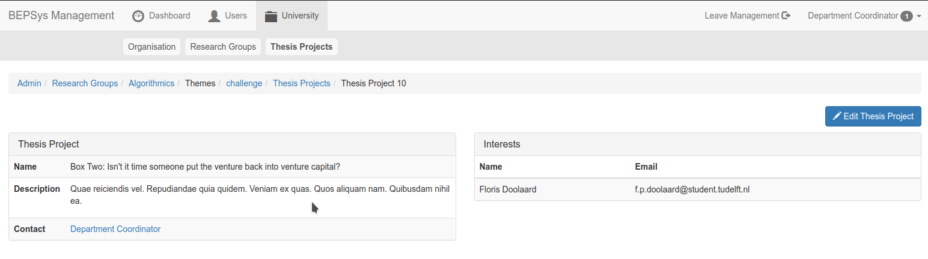The height and width of the screenshot is (259, 928).
Task: Select the Floris Doolaard interest row
Action: [x=698, y=189]
